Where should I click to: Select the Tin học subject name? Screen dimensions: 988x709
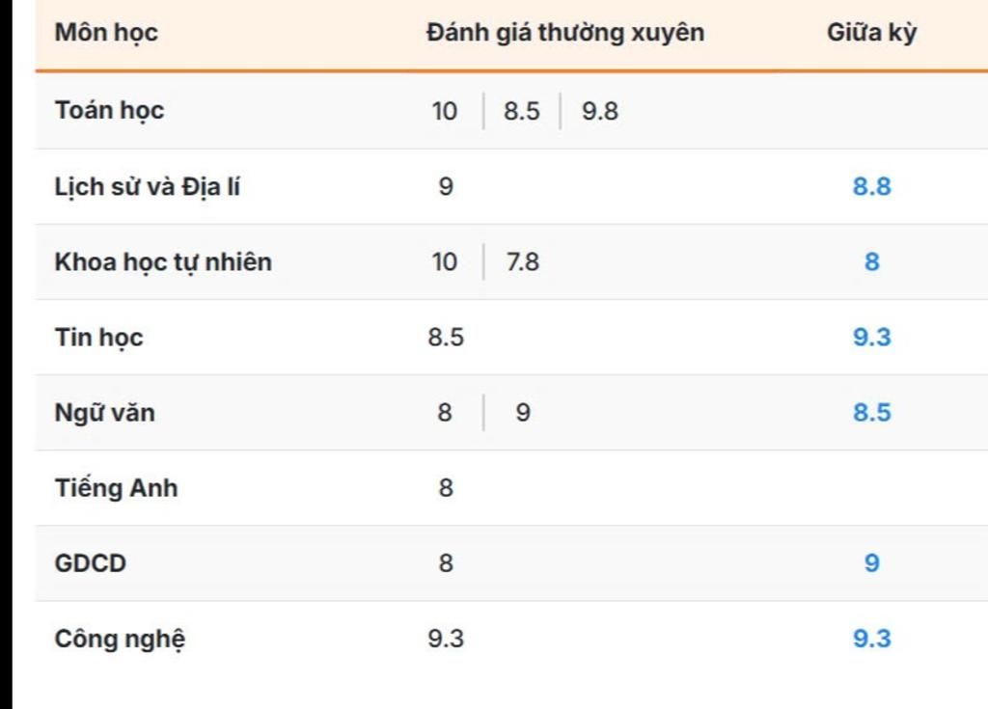click(x=98, y=337)
